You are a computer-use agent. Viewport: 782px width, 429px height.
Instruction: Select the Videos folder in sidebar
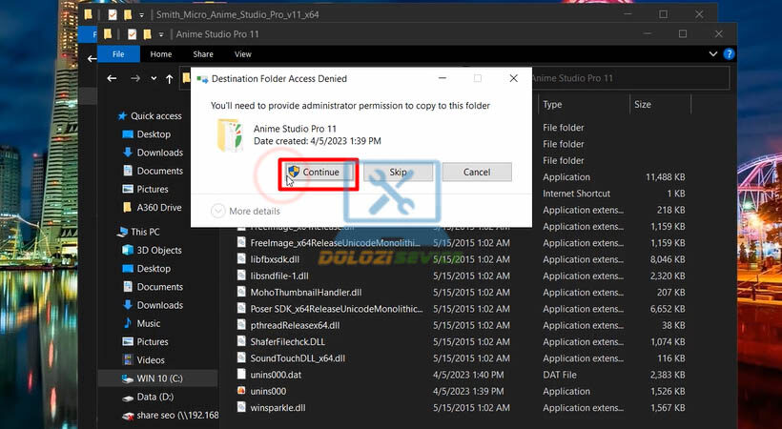[151, 360]
